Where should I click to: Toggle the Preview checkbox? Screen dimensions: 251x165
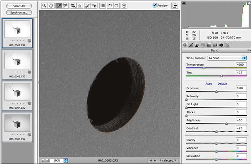pos(155,5)
